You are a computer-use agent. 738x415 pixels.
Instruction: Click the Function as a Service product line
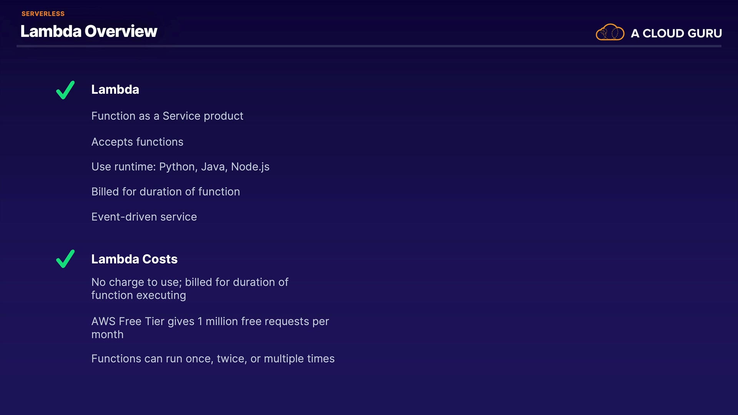(167, 116)
